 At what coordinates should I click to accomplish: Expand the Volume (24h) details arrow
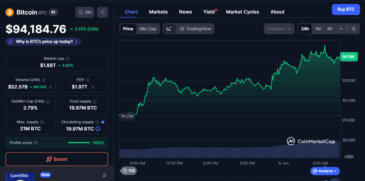[50, 87]
